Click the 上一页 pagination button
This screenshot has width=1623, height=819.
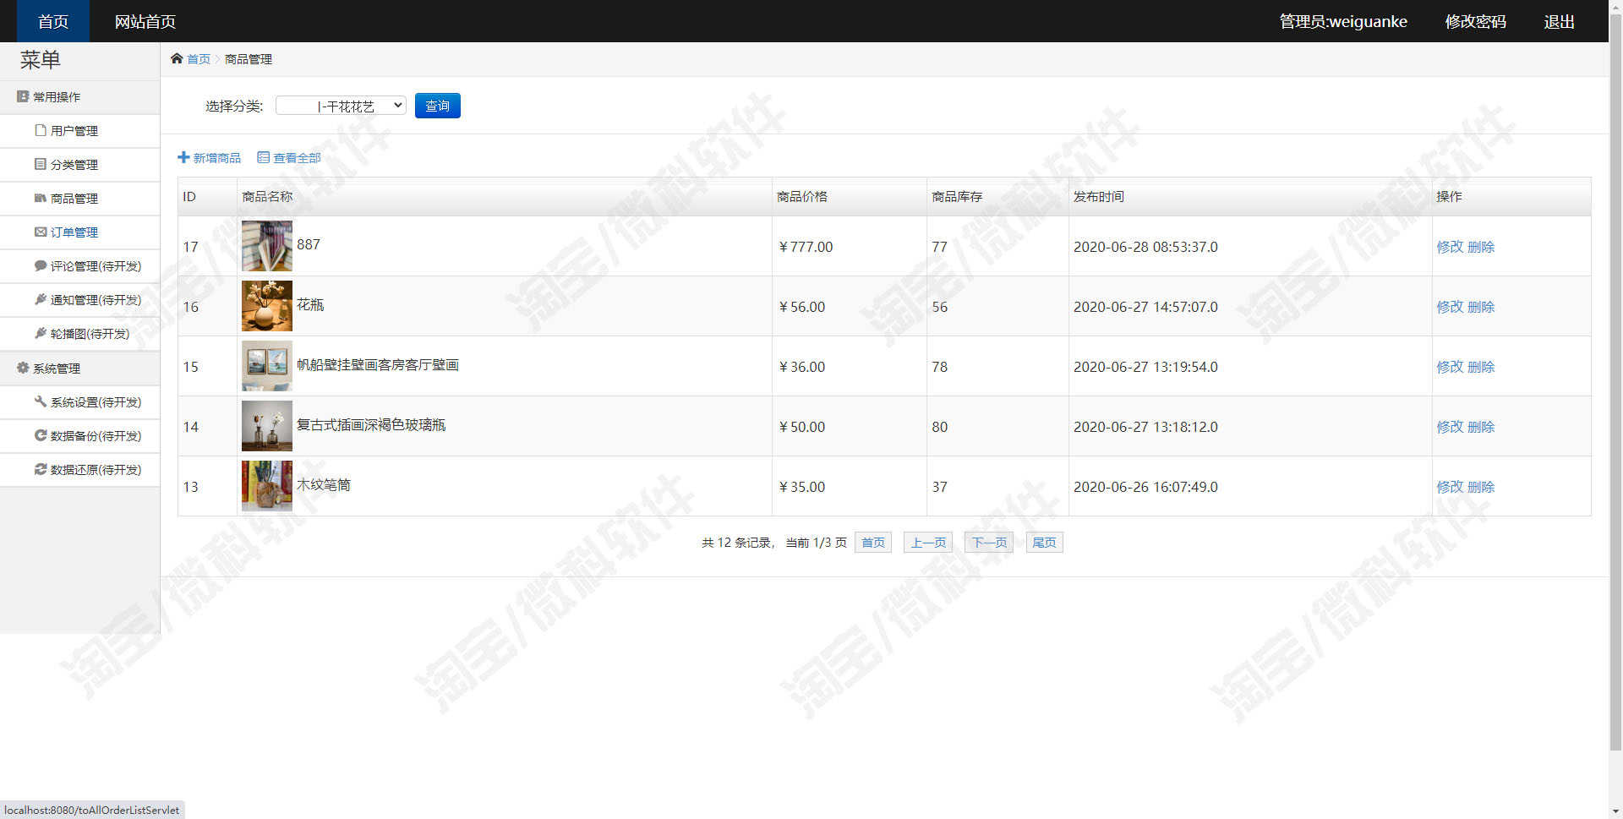(x=928, y=543)
